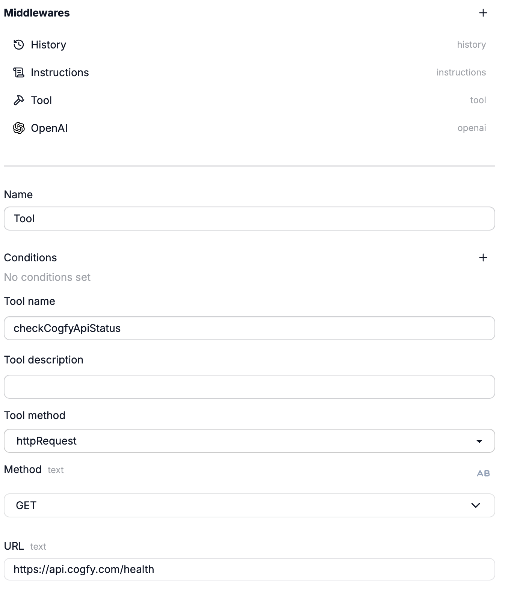
Task: Click the empty Tool description field
Action: 249,387
